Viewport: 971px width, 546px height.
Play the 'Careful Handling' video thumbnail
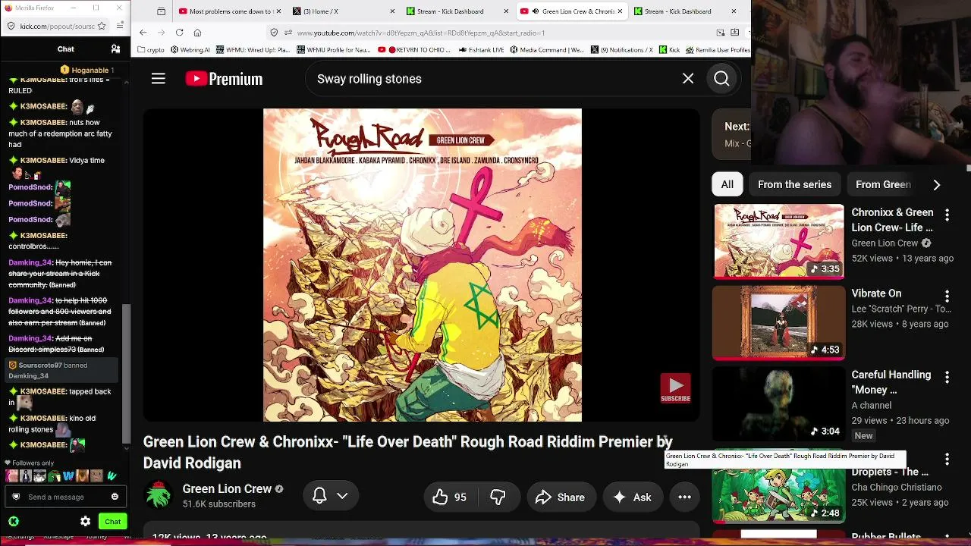(x=778, y=403)
